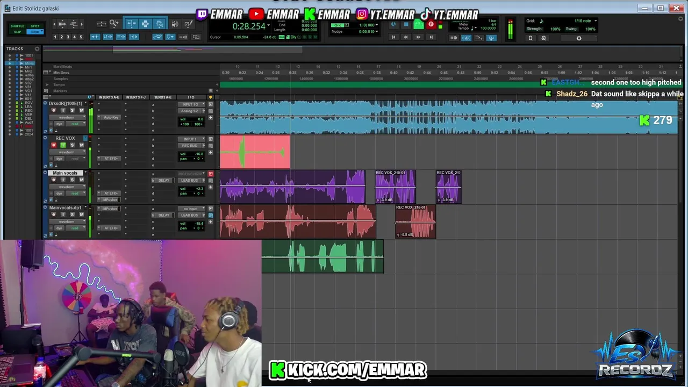Activate zoom preset 3
688x387 pixels.
point(68,37)
